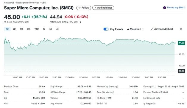The width and height of the screenshot is (187, 108).
Task: Select the 5Y range tab
Action: click(x=51, y=29)
